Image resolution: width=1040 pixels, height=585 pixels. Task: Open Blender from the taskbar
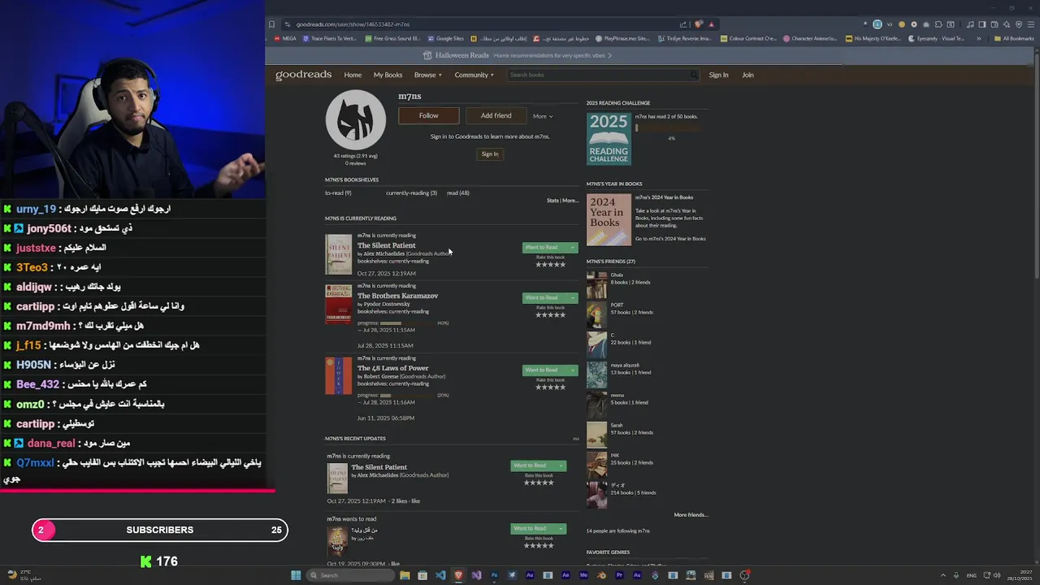601,575
